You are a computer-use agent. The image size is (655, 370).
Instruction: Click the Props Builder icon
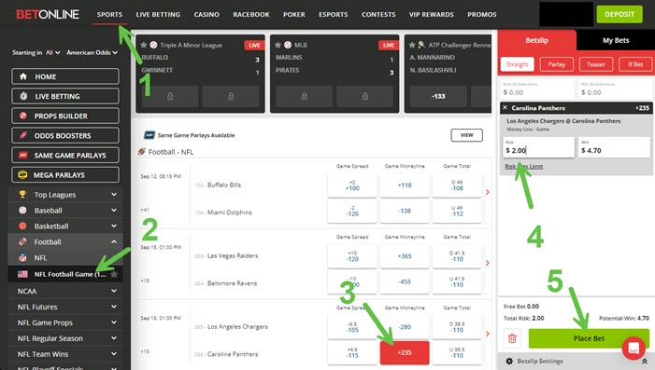point(23,116)
